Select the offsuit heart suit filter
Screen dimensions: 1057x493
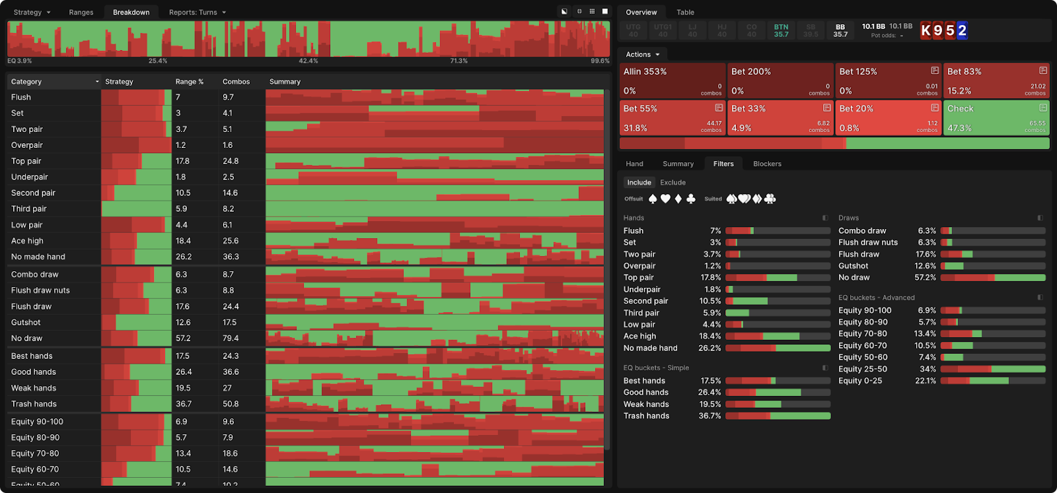[x=665, y=199]
